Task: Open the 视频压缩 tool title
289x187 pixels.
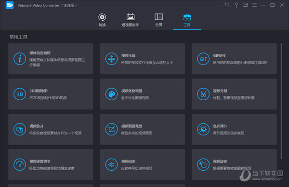Action: [128, 55]
